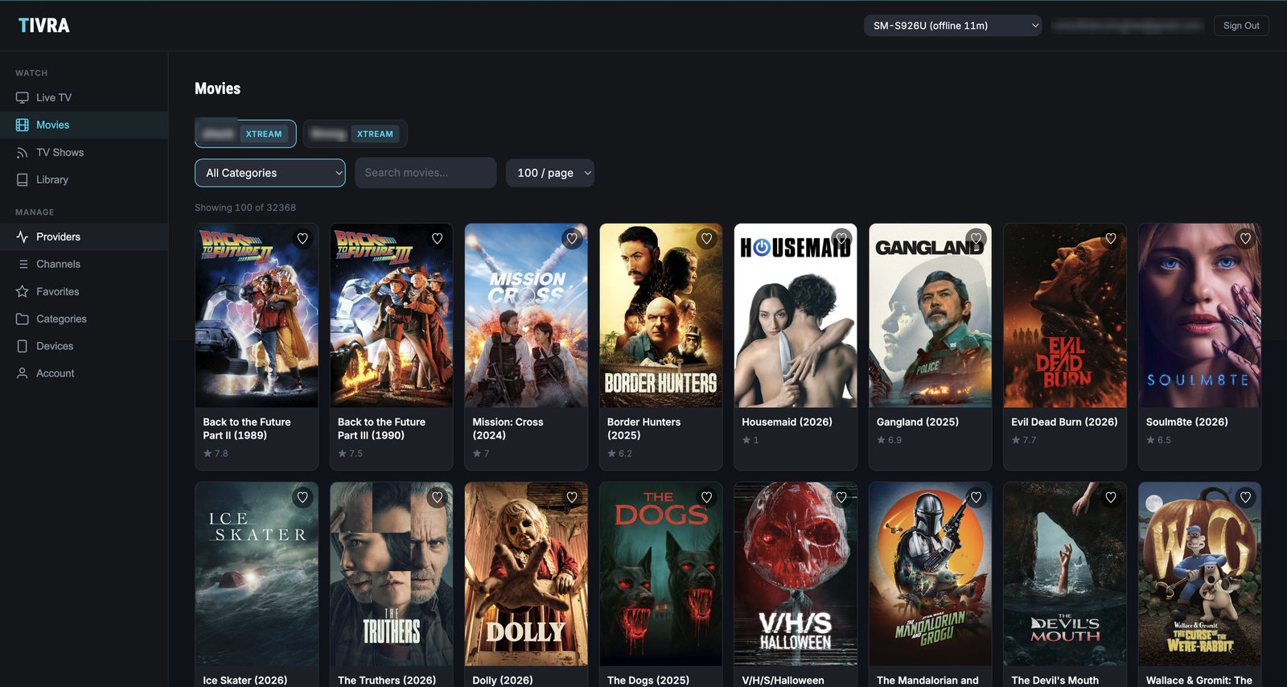Open the Account page
Screen dimensions: 1287x687
tap(84, 373)
